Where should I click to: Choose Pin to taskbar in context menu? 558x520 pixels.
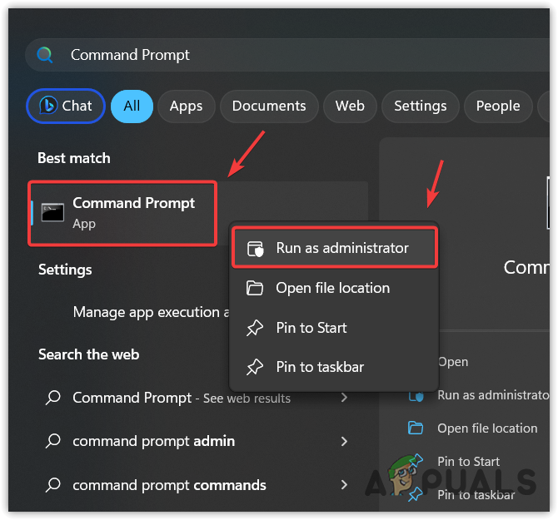(x=334, y=367)
